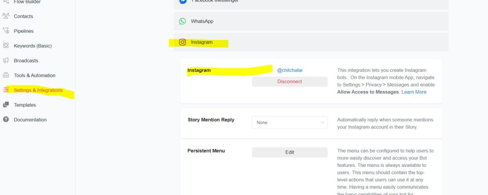
Task: Click the Persistent Menu label
Action: point(206,151)
